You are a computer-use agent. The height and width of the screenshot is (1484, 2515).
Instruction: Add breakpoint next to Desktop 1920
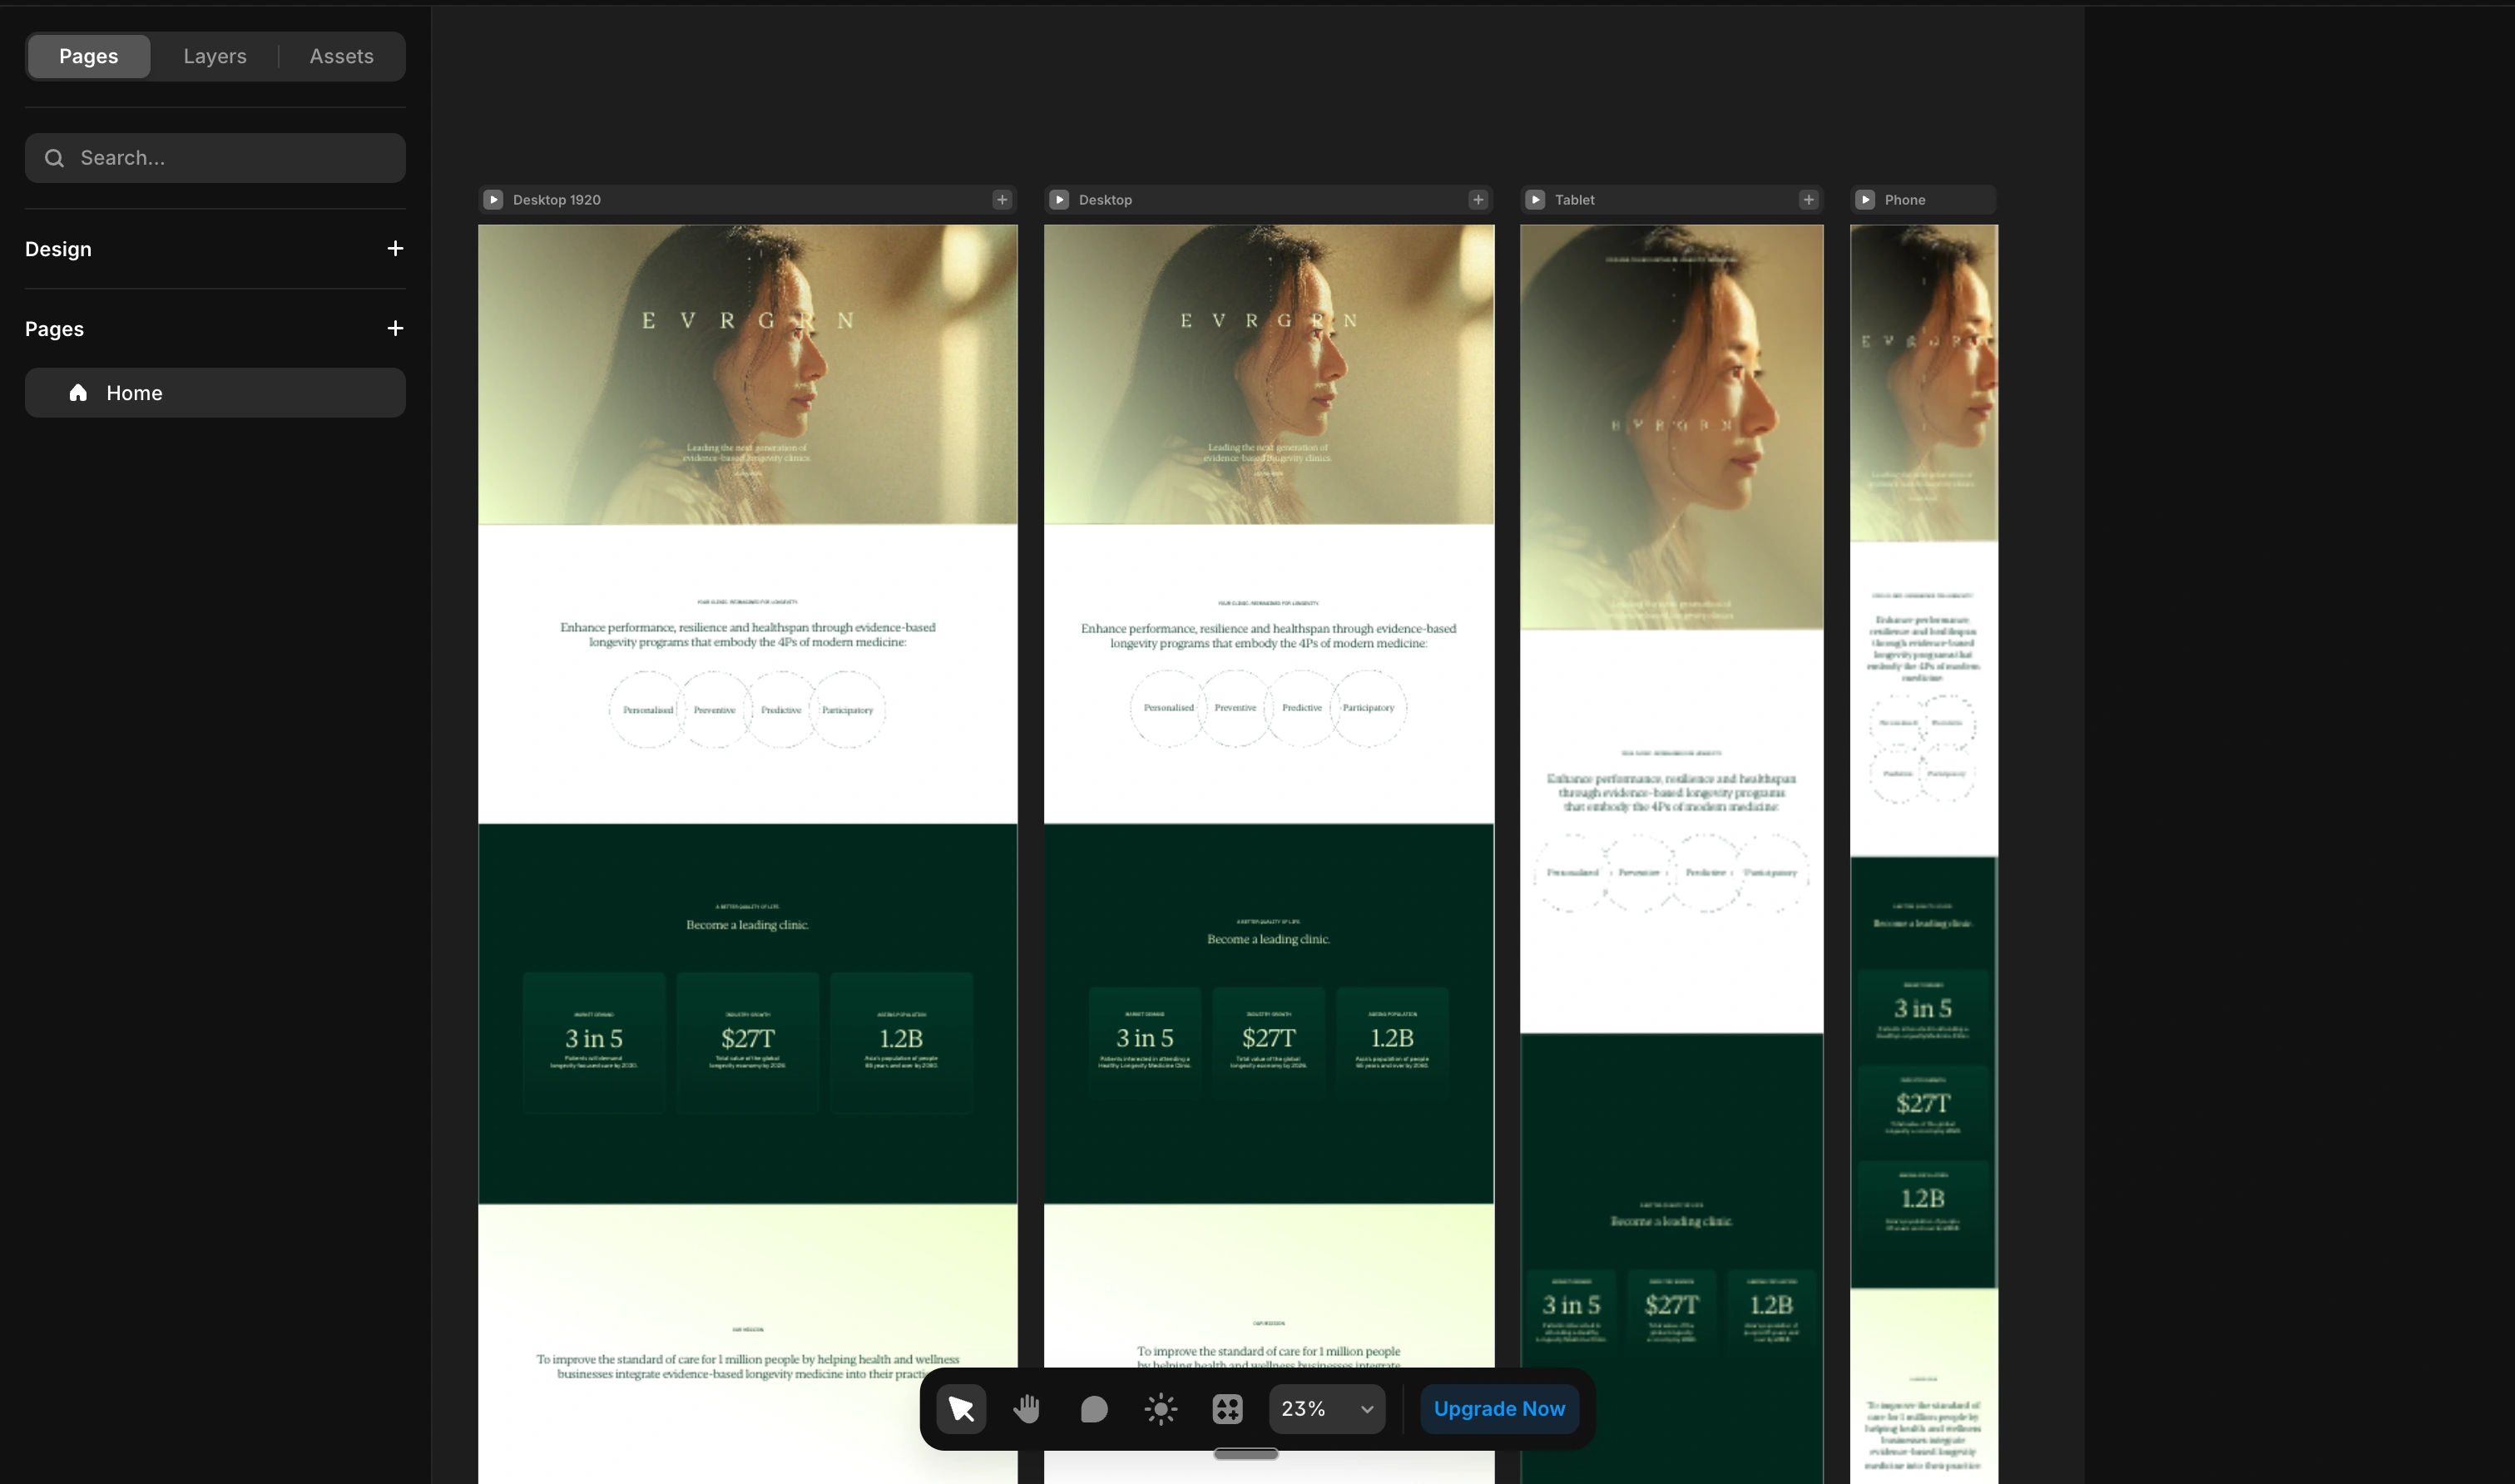pyautogui.click(x=1002, y=200)
